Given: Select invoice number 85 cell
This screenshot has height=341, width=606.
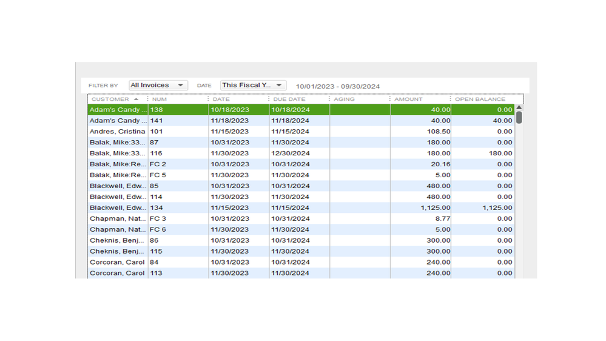Looking at the screenshot, I should (x=178, y=186).
